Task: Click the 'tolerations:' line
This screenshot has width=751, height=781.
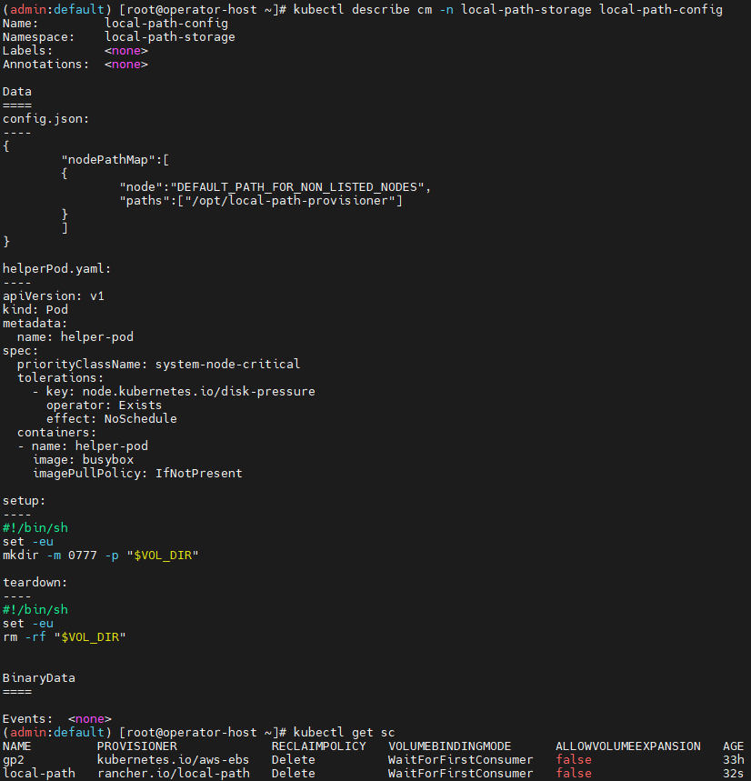Action: click(x=60, y=378)
